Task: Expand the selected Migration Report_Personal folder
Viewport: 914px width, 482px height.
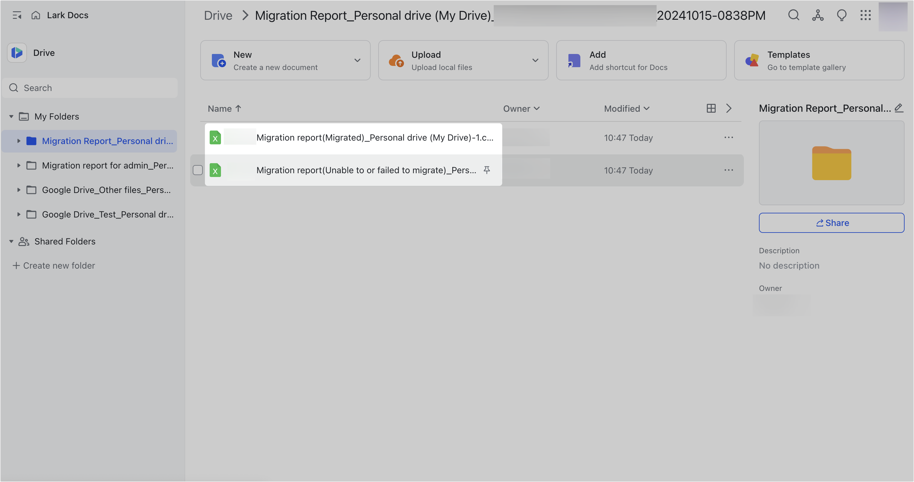Action: click(x=19, y=141)
